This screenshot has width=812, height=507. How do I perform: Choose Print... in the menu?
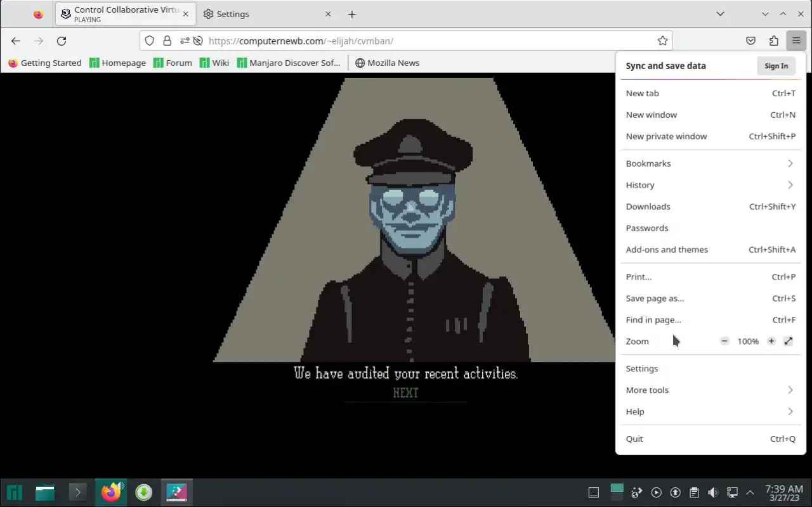point(710,277)
